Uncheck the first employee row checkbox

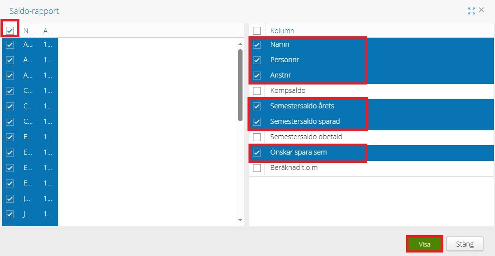(x=10, y=45)
